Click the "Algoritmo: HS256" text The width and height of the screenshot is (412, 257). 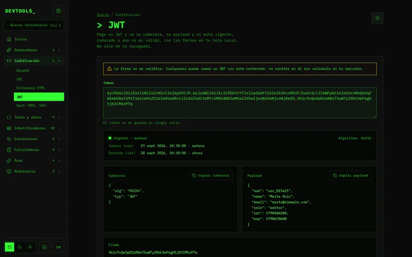click(355, 138)
